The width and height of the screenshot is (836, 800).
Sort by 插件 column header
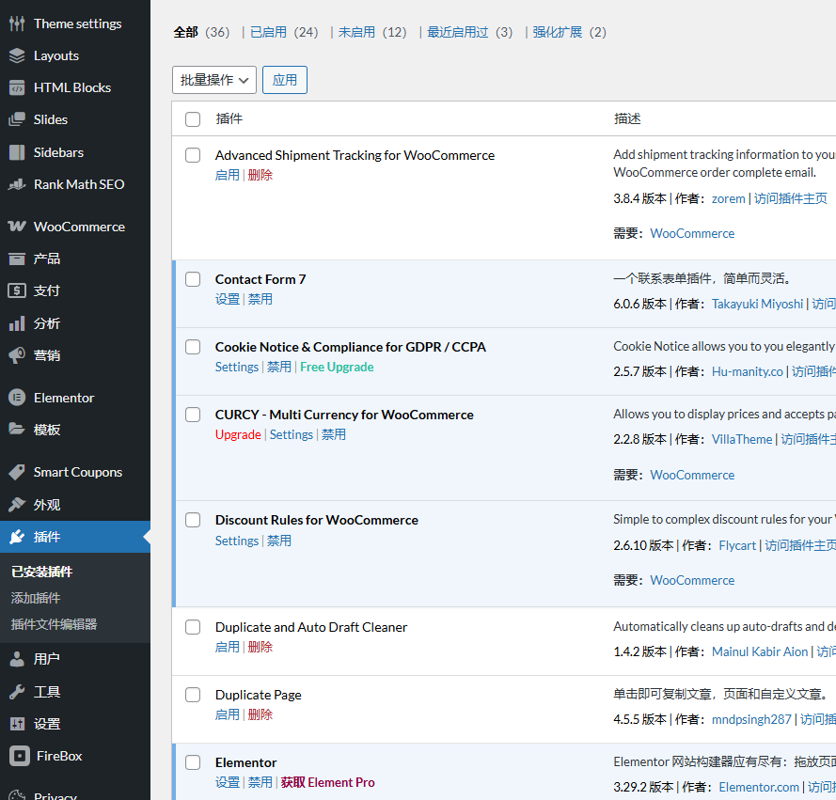[229, 118]
